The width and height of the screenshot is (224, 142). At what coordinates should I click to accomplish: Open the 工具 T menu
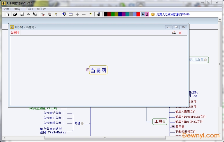coord(29,9)
